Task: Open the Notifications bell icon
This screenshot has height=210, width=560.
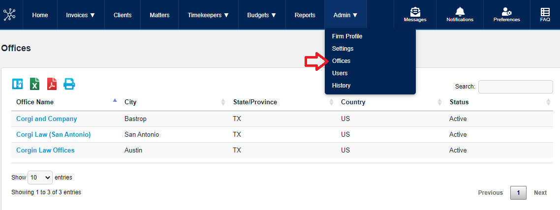Action: coord(460,12)
